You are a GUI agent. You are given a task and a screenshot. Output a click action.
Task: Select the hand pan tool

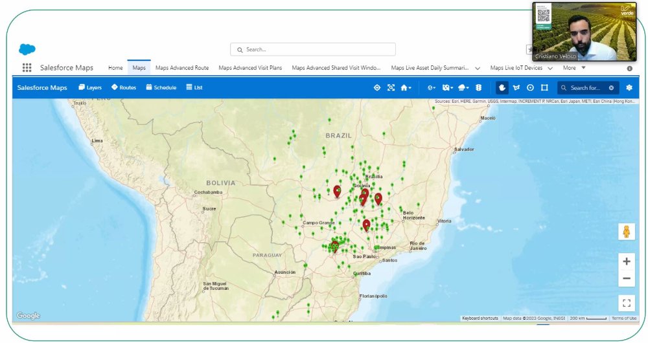[502, 87]
